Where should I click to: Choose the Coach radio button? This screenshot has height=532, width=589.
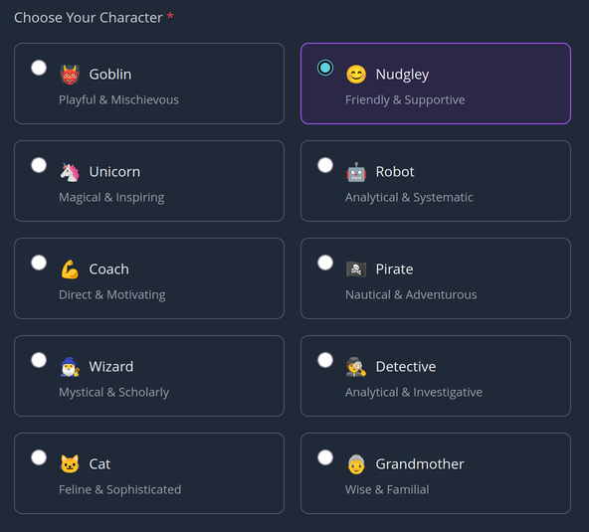click(x=39, y=263)
